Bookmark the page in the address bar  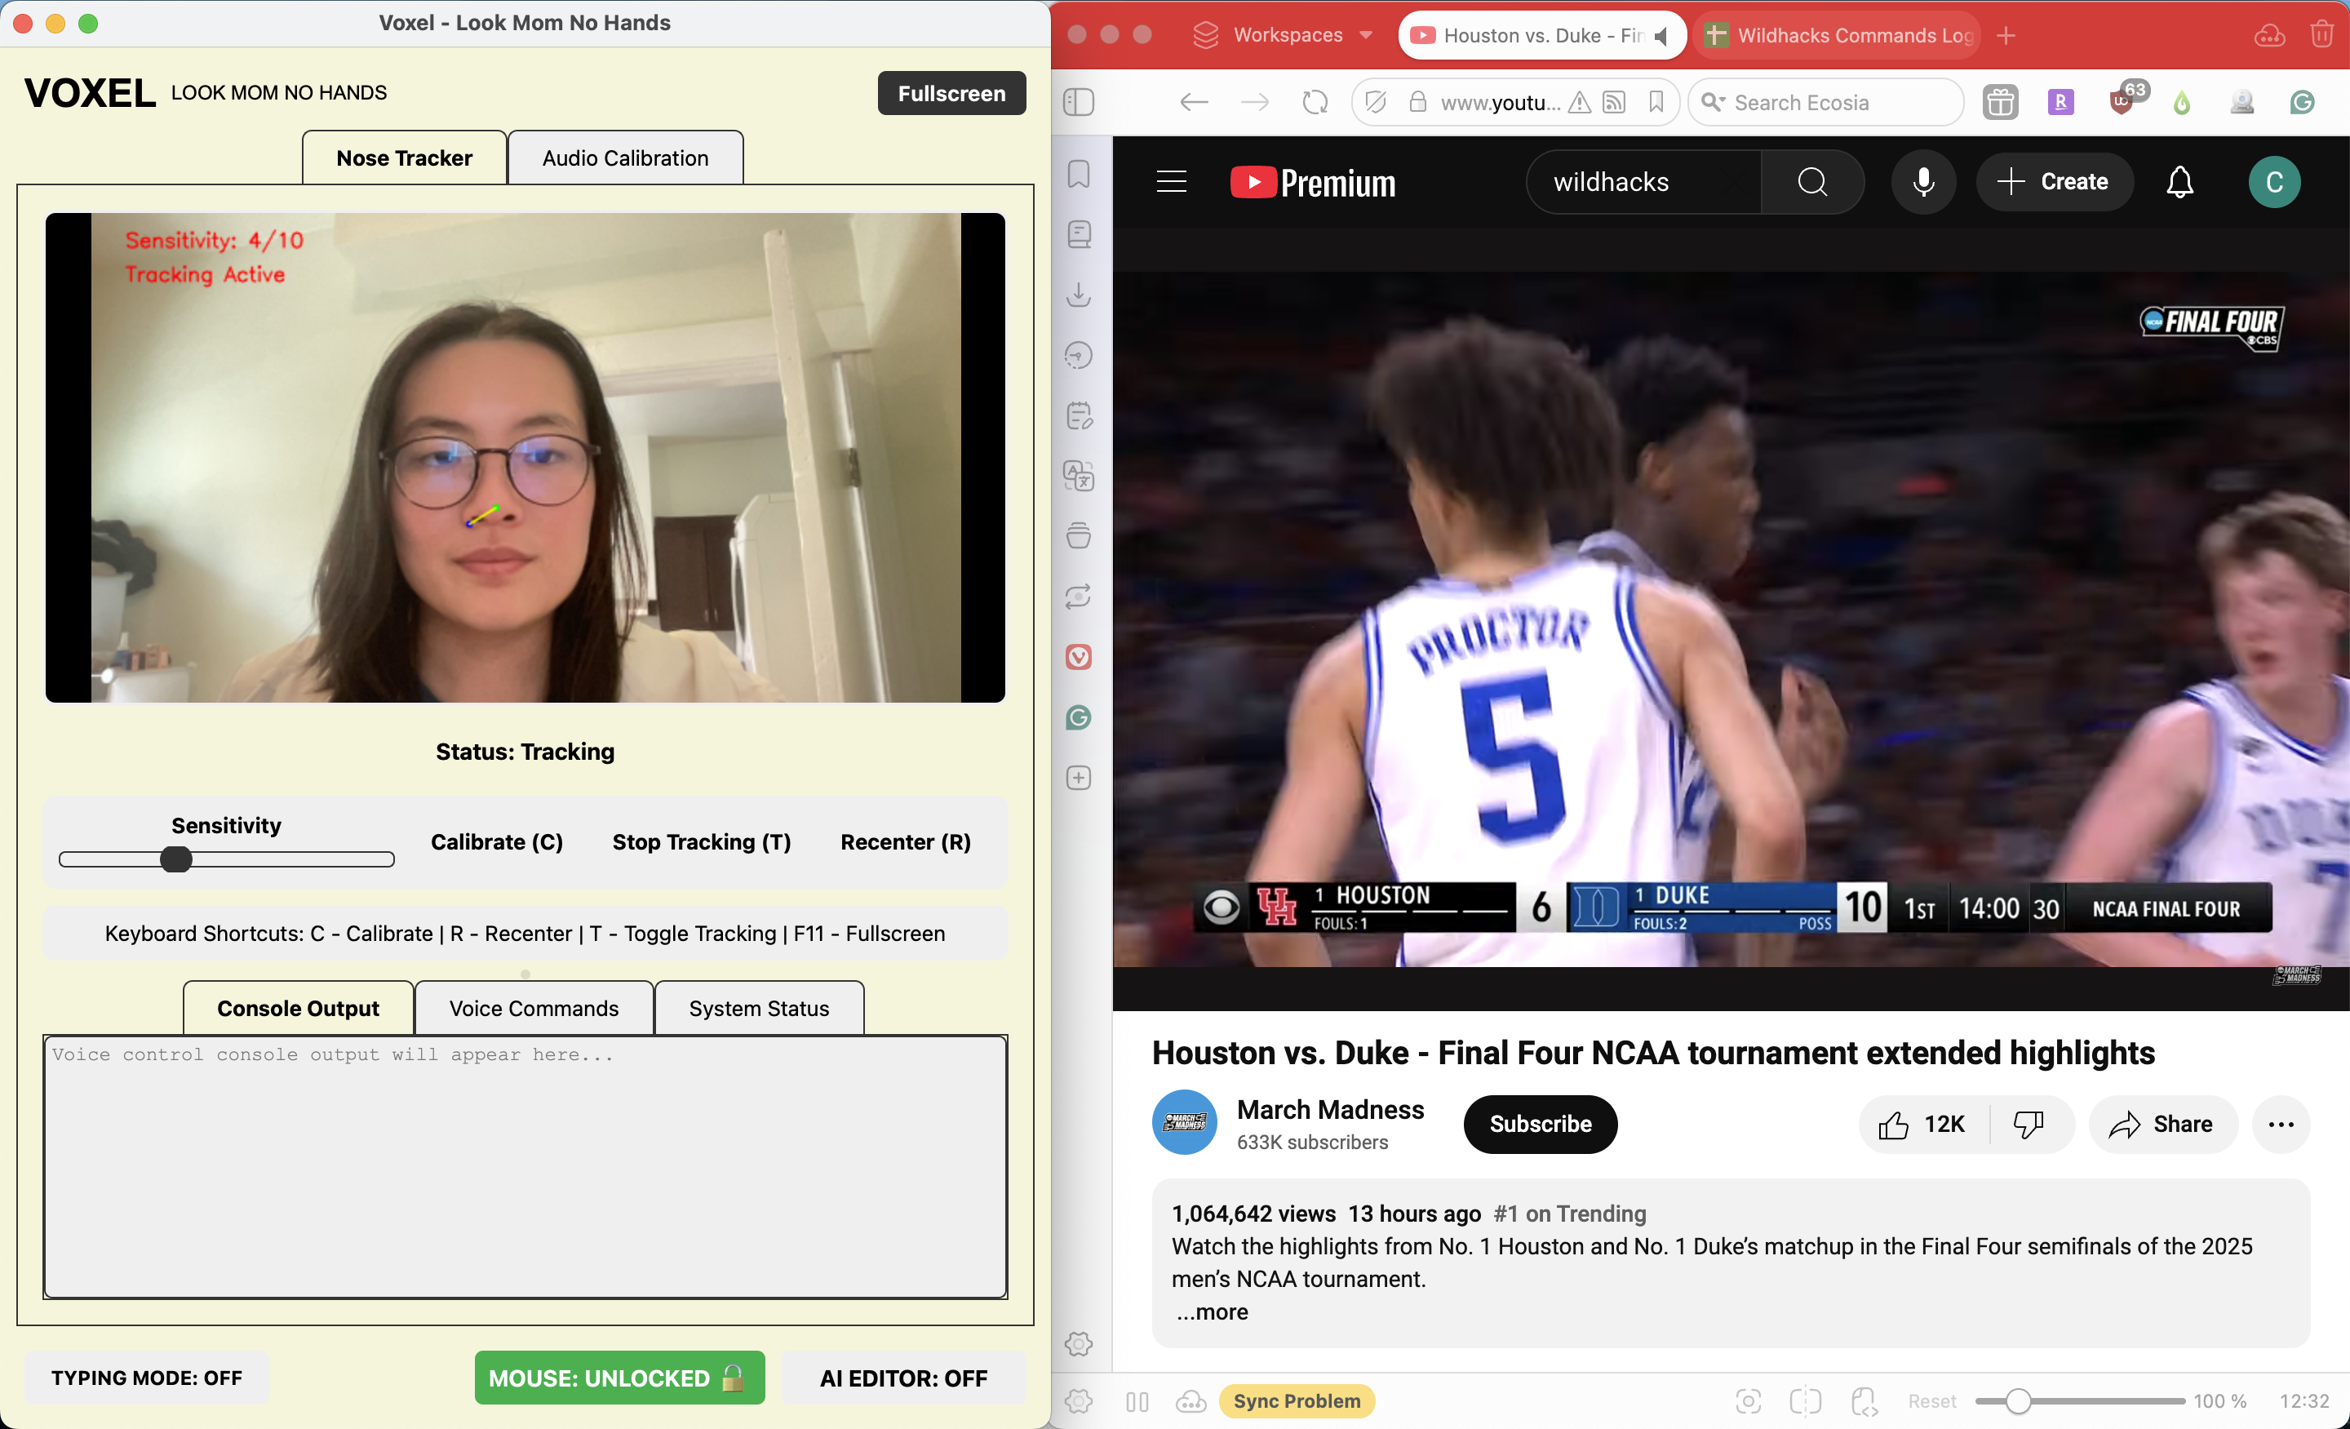[x=1656, y=102]
